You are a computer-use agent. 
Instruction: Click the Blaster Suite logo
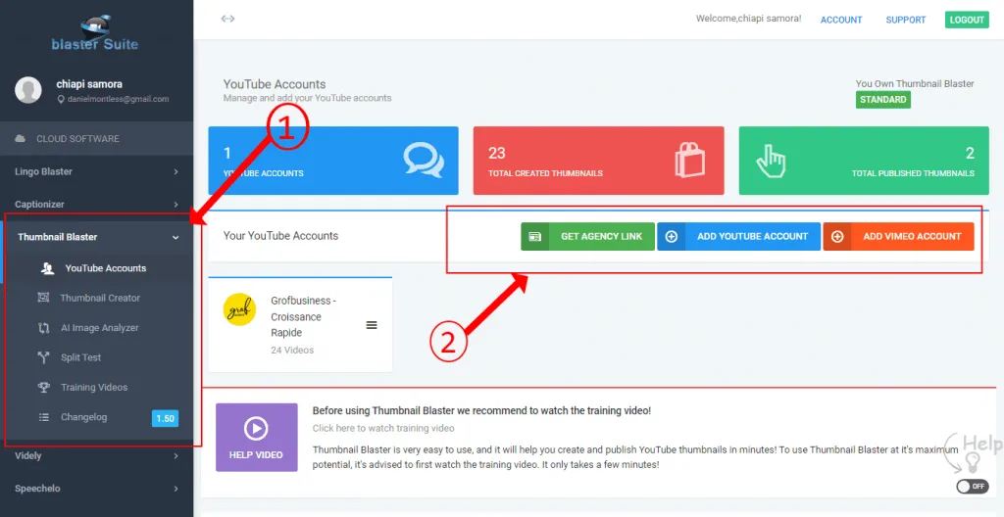[95, 32]
